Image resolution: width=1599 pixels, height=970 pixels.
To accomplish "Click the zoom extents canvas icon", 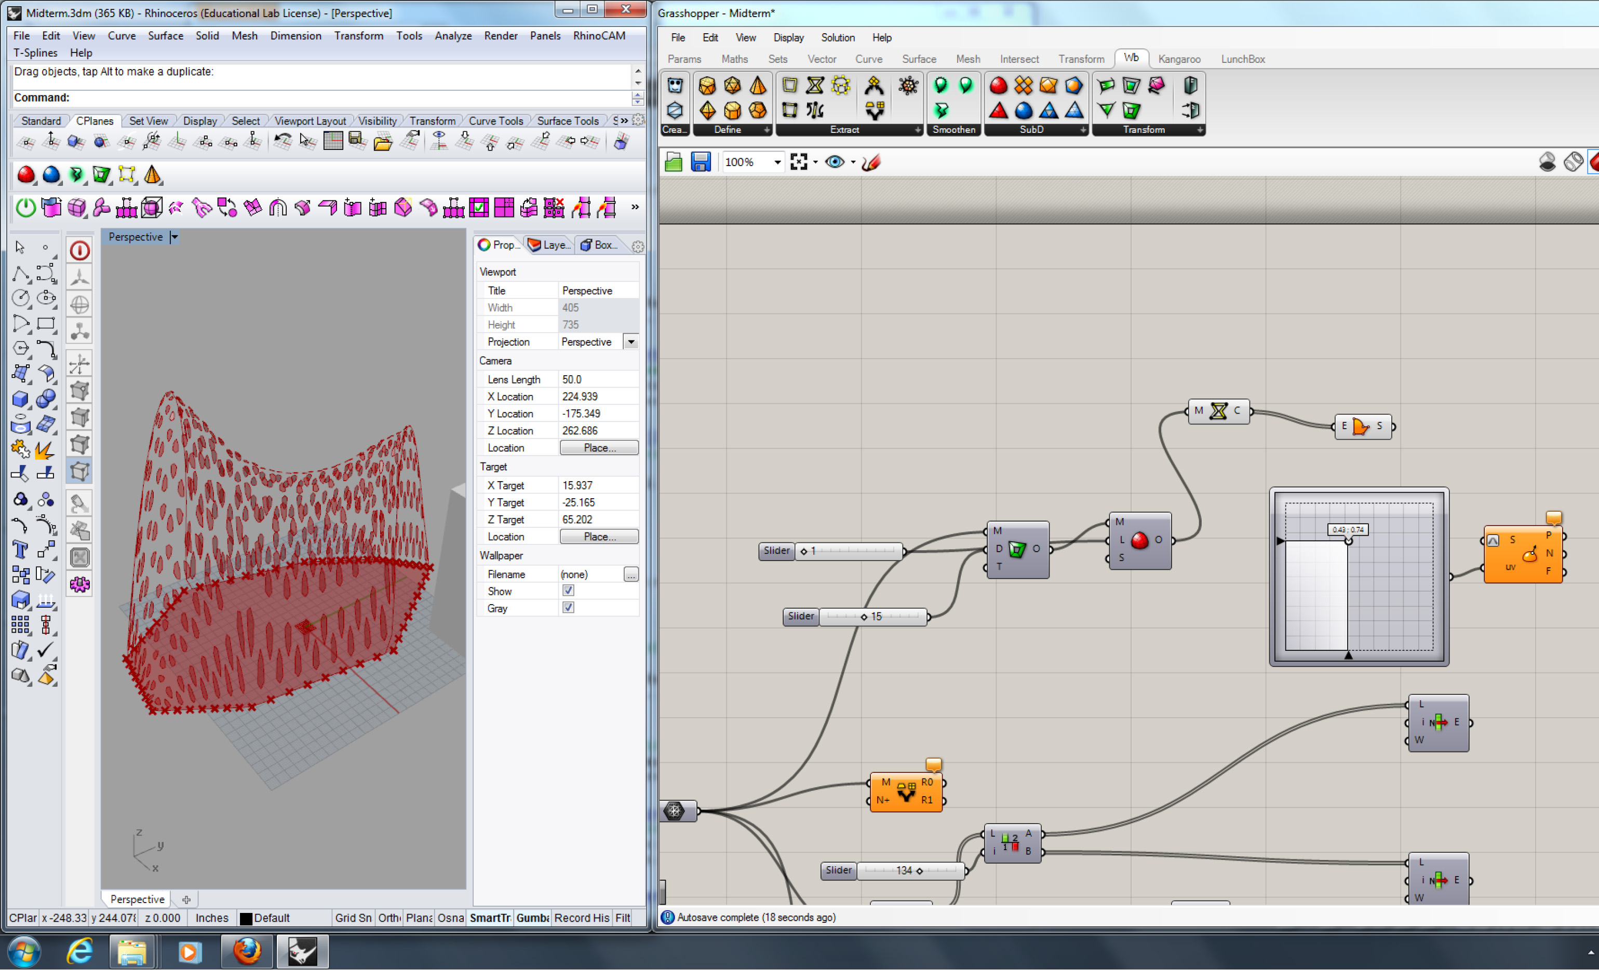I will [799, 162].
